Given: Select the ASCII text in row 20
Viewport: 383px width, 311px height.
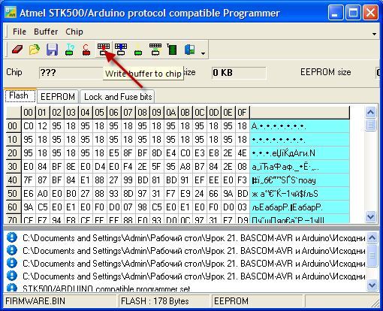Looking at the screenshot, I should point(300,153).
